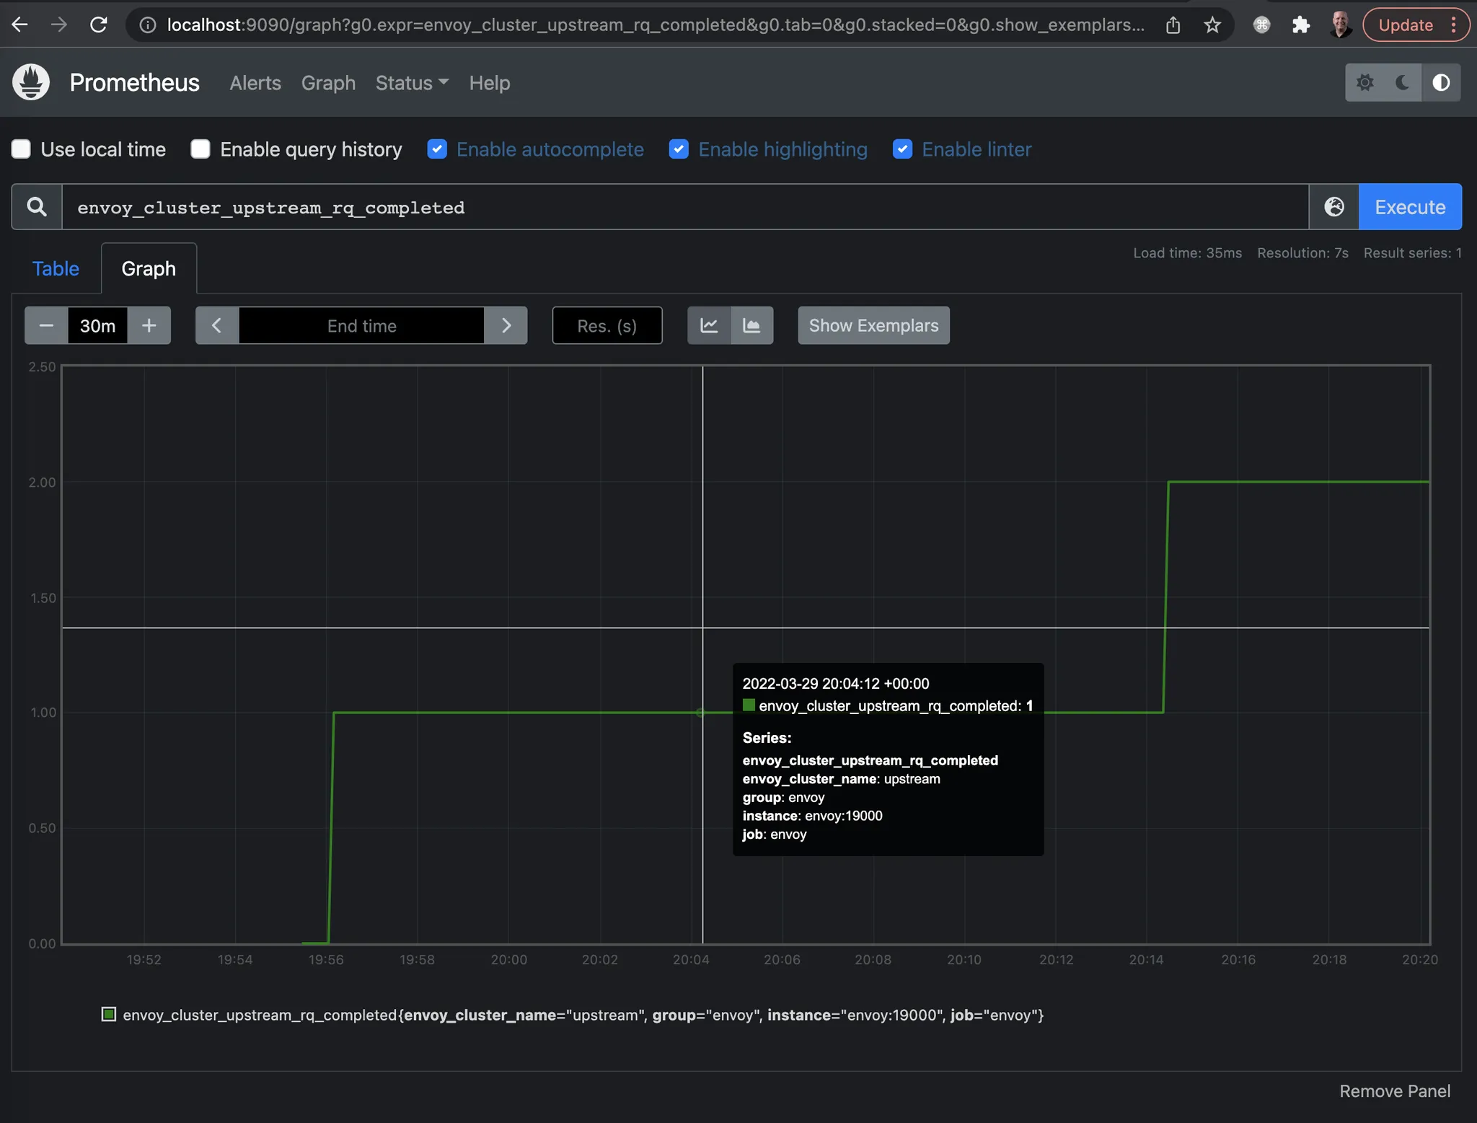Enable the Use local time checkbox
The image size is (1477, 1123).
tap(22, 149)
